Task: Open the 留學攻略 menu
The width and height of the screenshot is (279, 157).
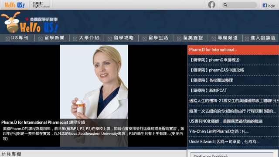Action: (x=124, y=38)
